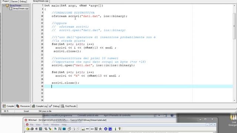Open file folder icon in Witched toolbar

28,129
